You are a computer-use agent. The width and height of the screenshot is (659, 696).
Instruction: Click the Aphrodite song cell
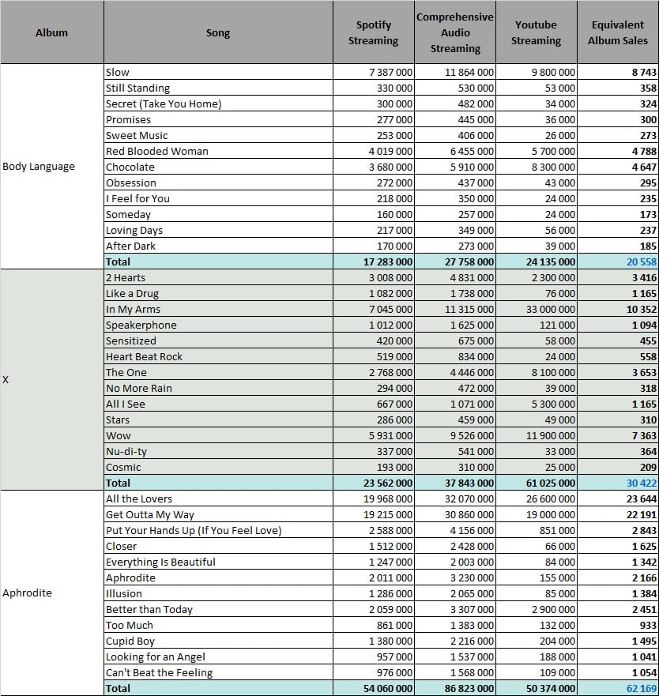(218, 577)
